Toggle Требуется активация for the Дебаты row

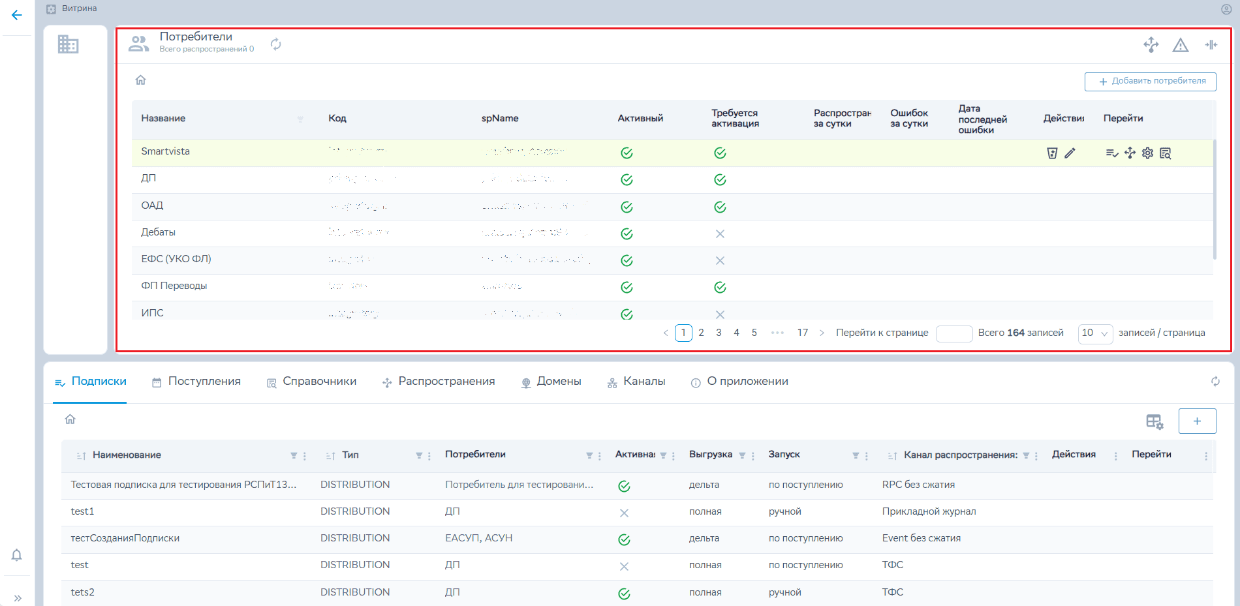coord(720,234)
